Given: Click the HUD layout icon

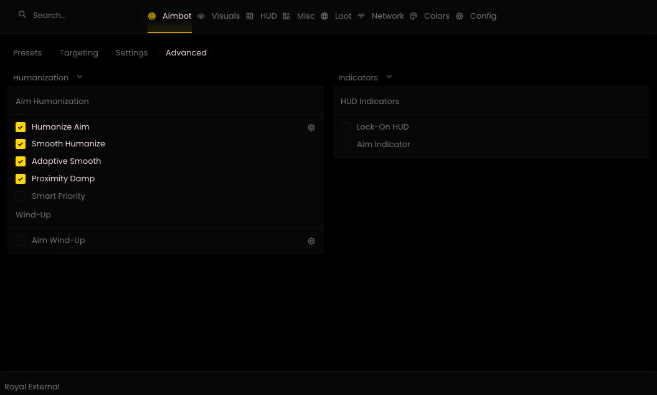Looking at the screenshot, I should tap(250, 16).
